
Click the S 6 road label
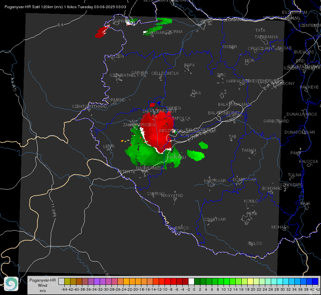pos(60,25)
